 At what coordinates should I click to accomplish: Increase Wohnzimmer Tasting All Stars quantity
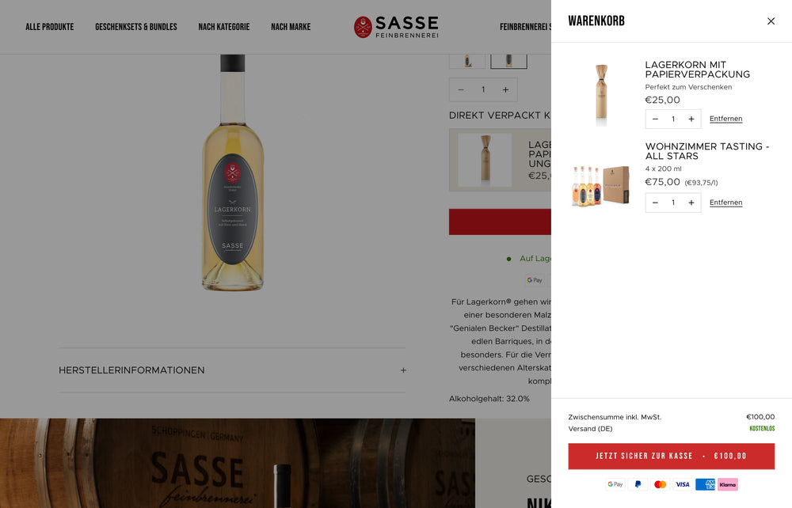[x=691, y=203]
